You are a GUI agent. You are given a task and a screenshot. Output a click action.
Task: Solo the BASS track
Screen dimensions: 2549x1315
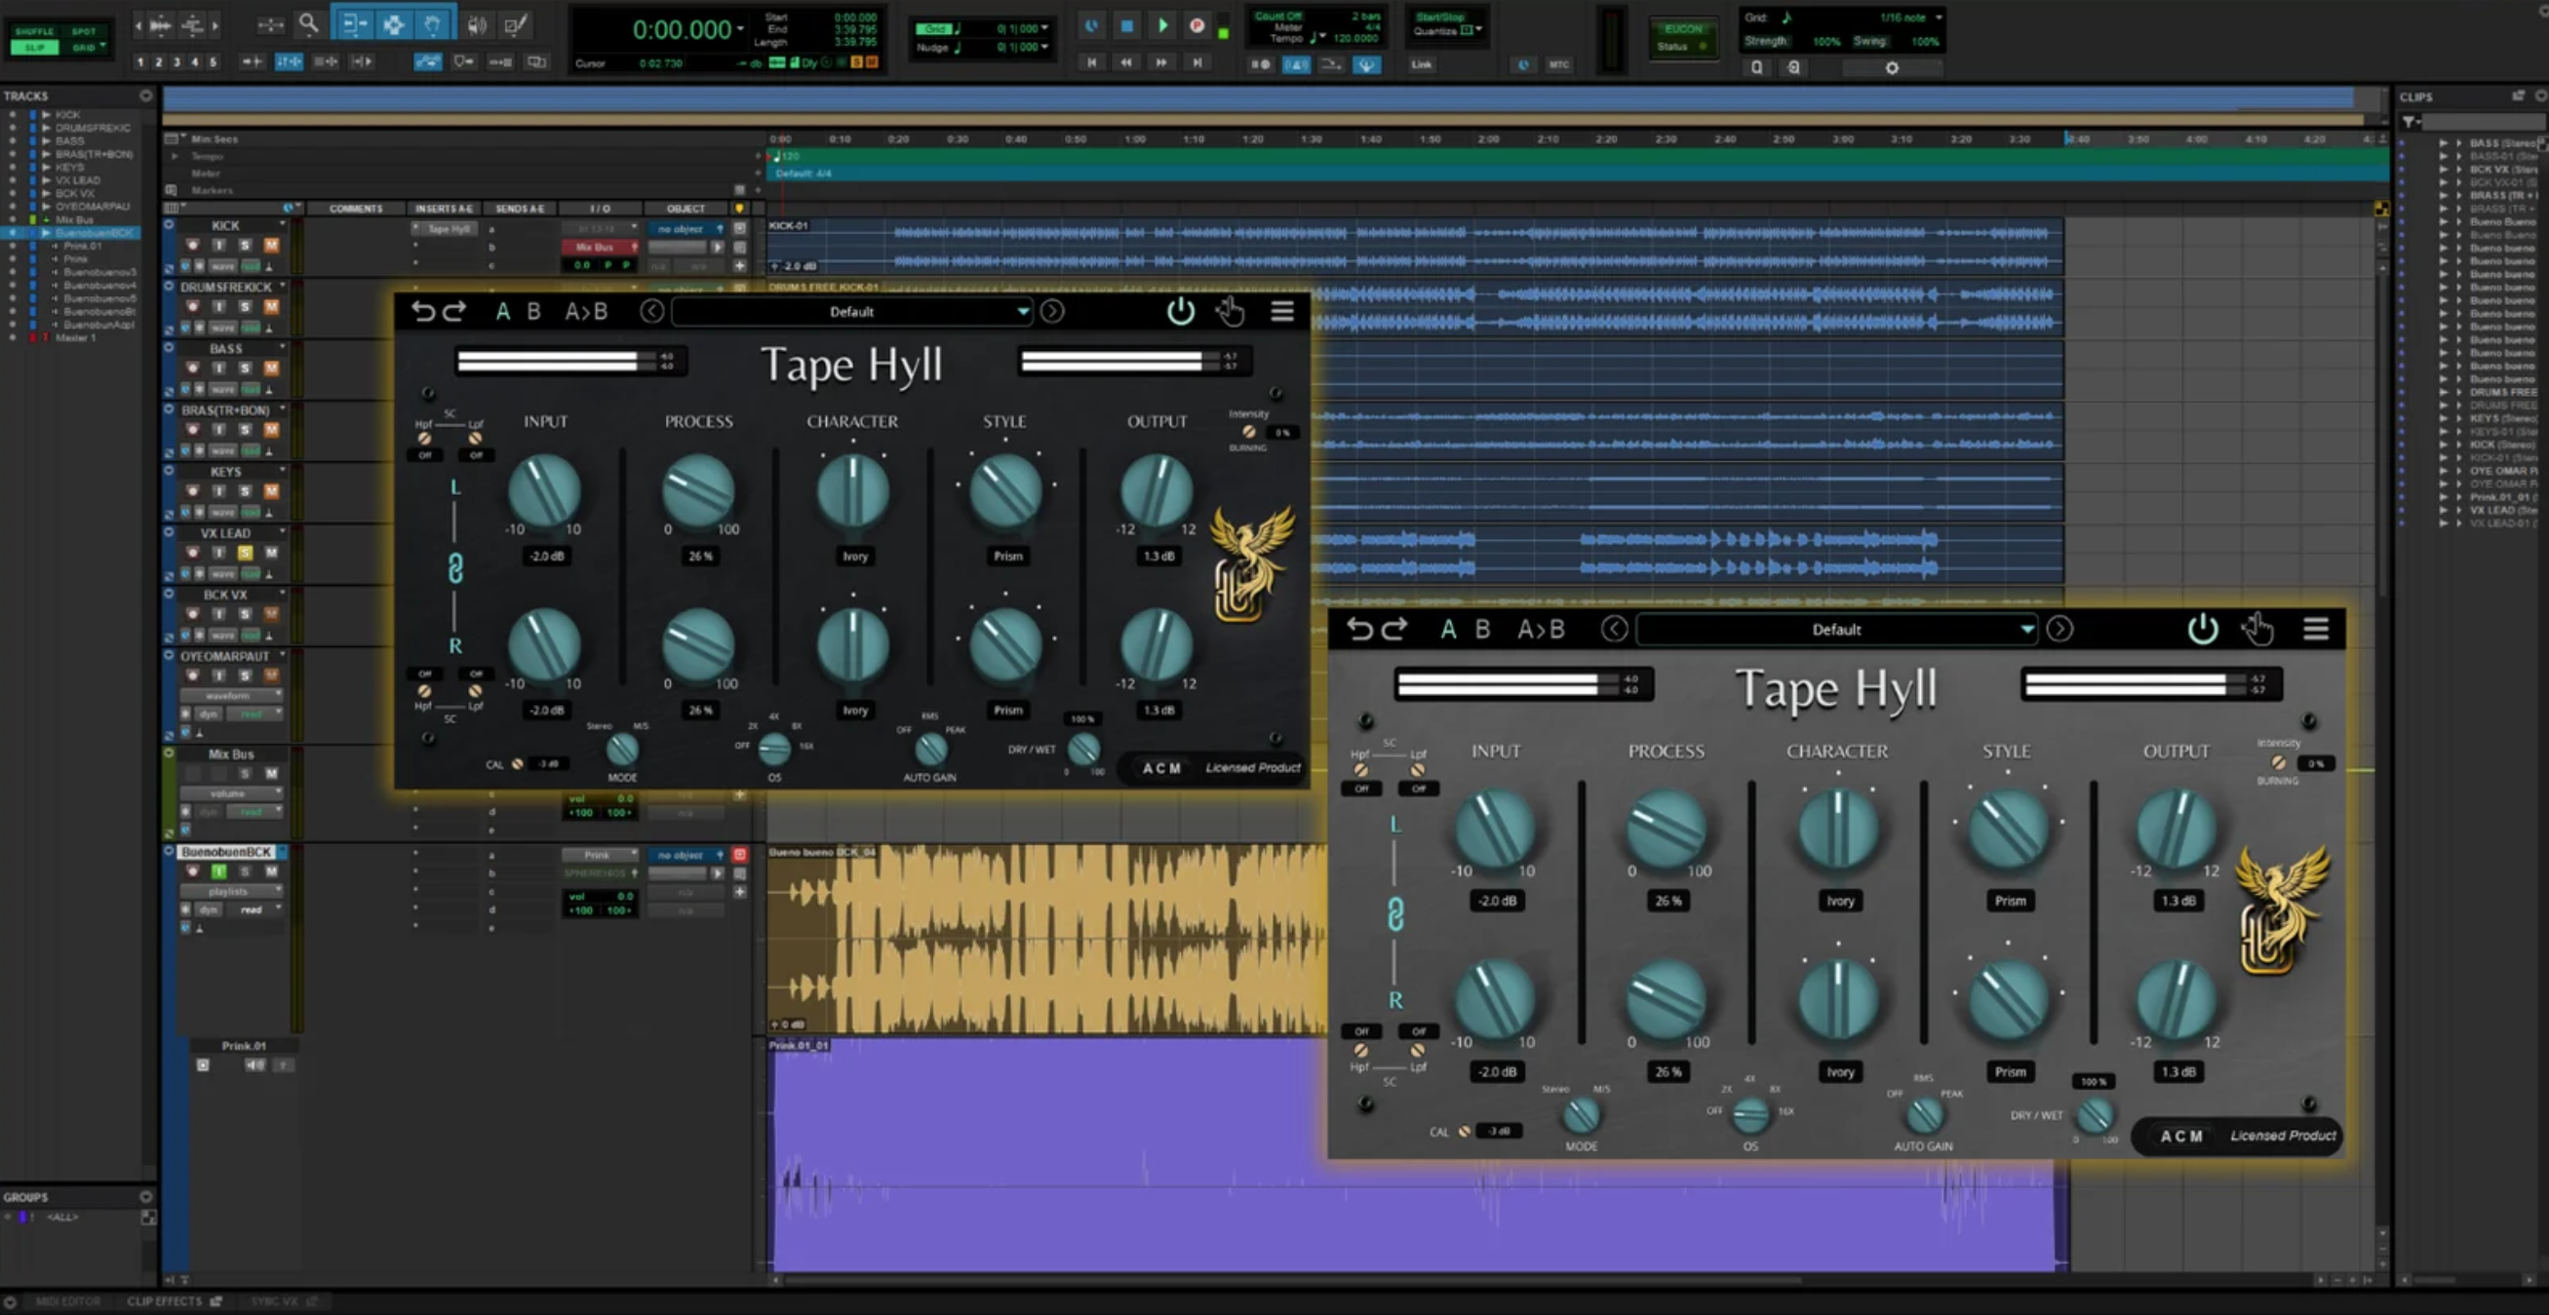click(x=247, y=368)
